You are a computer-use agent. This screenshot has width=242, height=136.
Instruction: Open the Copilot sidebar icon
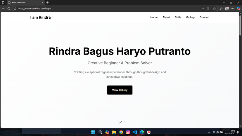pyautogui.click(x=238, y=9)
